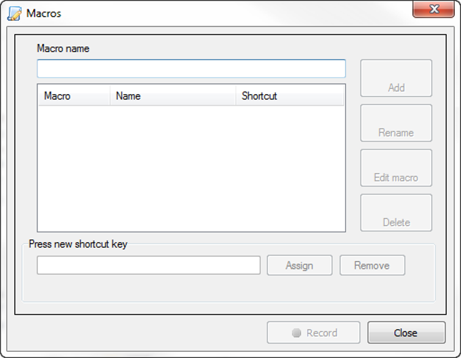Focus the new shortcut key field

point(148,265)
